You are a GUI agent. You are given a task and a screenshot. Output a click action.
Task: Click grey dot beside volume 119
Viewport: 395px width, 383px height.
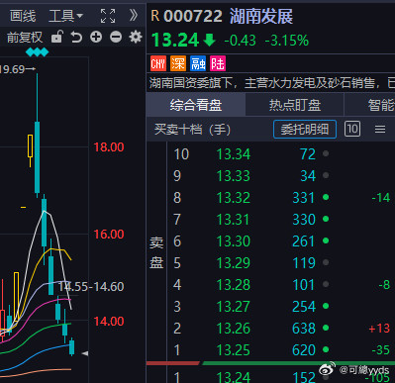[x=326, y=262]
